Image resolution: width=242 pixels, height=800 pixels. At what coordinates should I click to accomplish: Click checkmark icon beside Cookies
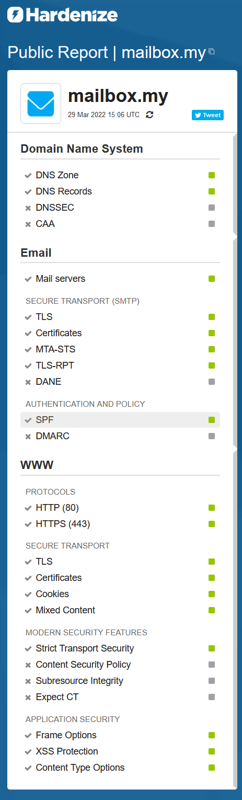(x=28, y=594)
